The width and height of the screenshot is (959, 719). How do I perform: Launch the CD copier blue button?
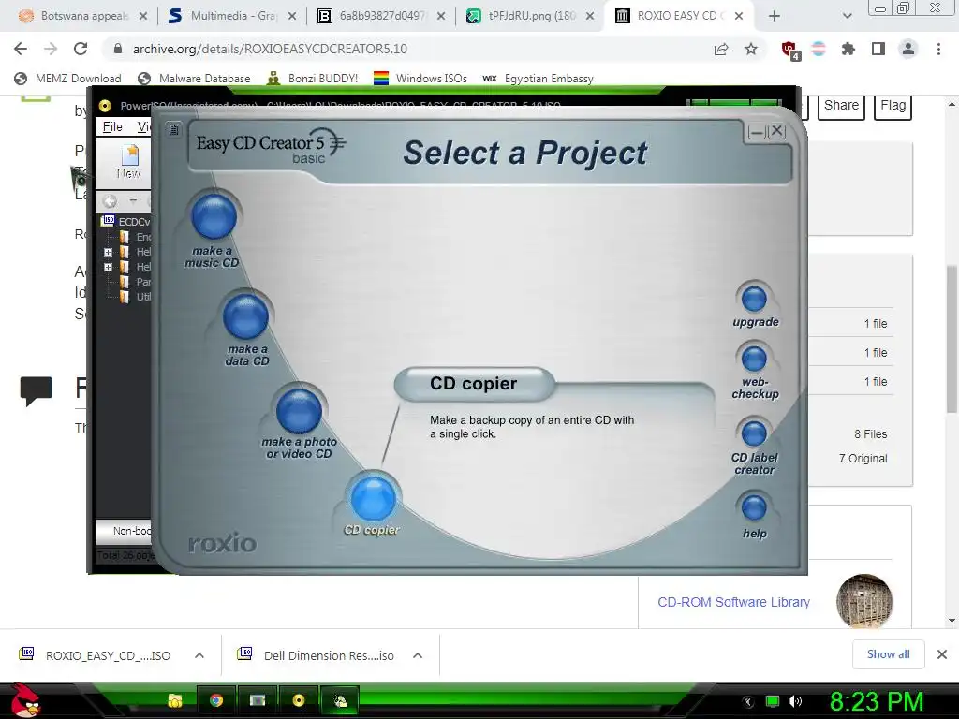(x=373, y=498)
